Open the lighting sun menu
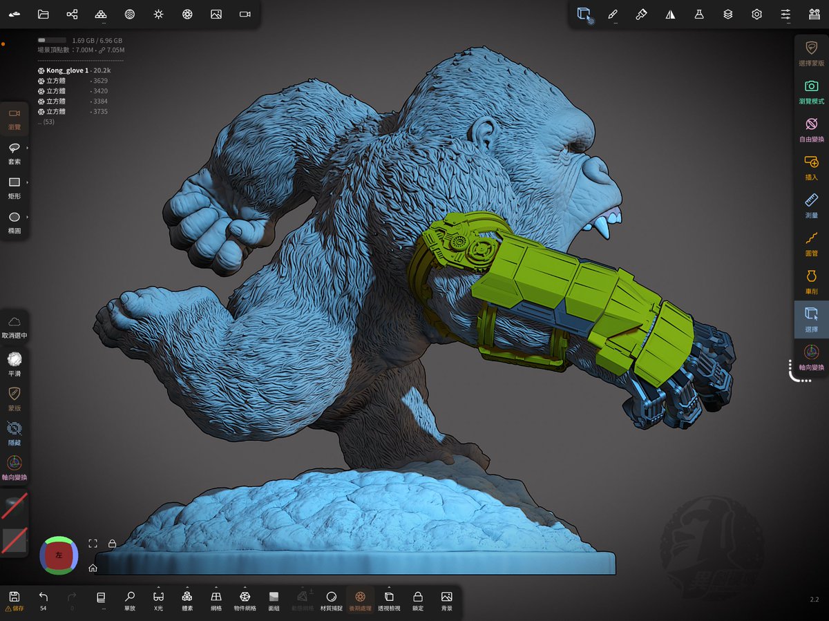Screen dimensions: 829x621 point(158,14)
